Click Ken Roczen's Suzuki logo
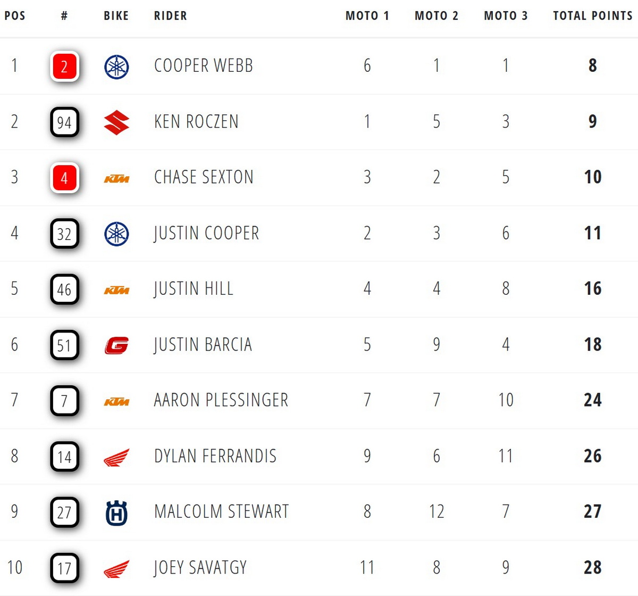The width and height of the screenshot is (638, 596). coord(116,122)
